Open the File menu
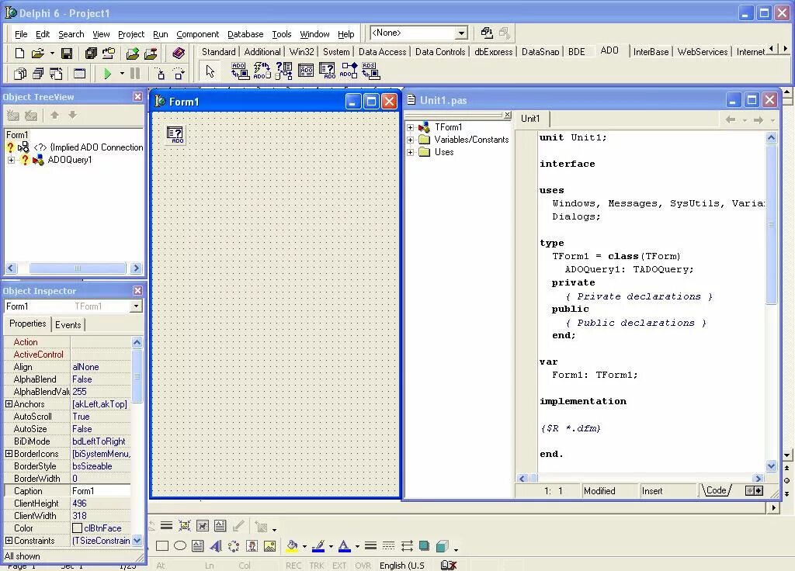 21,34
